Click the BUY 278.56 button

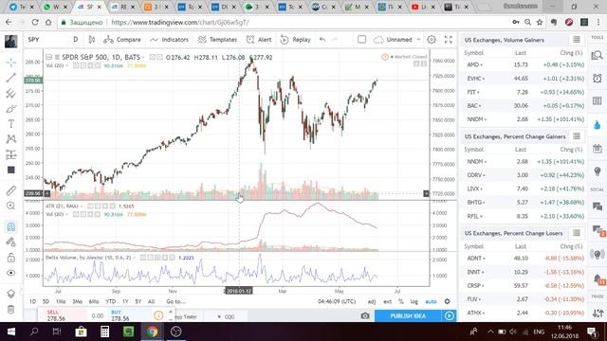pyautogui.click(x=129, y=315)
